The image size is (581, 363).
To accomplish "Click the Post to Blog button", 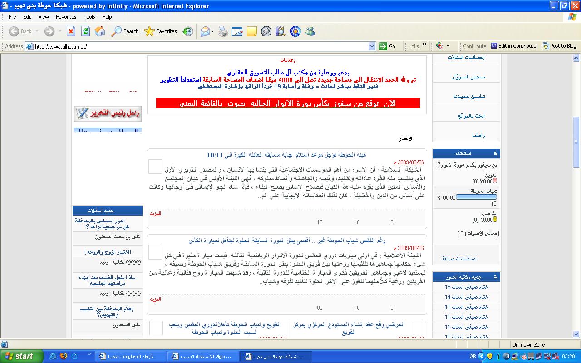I will pos(559,46).
